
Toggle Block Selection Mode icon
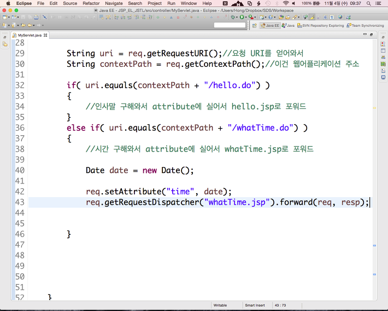(x=325, y=17)
